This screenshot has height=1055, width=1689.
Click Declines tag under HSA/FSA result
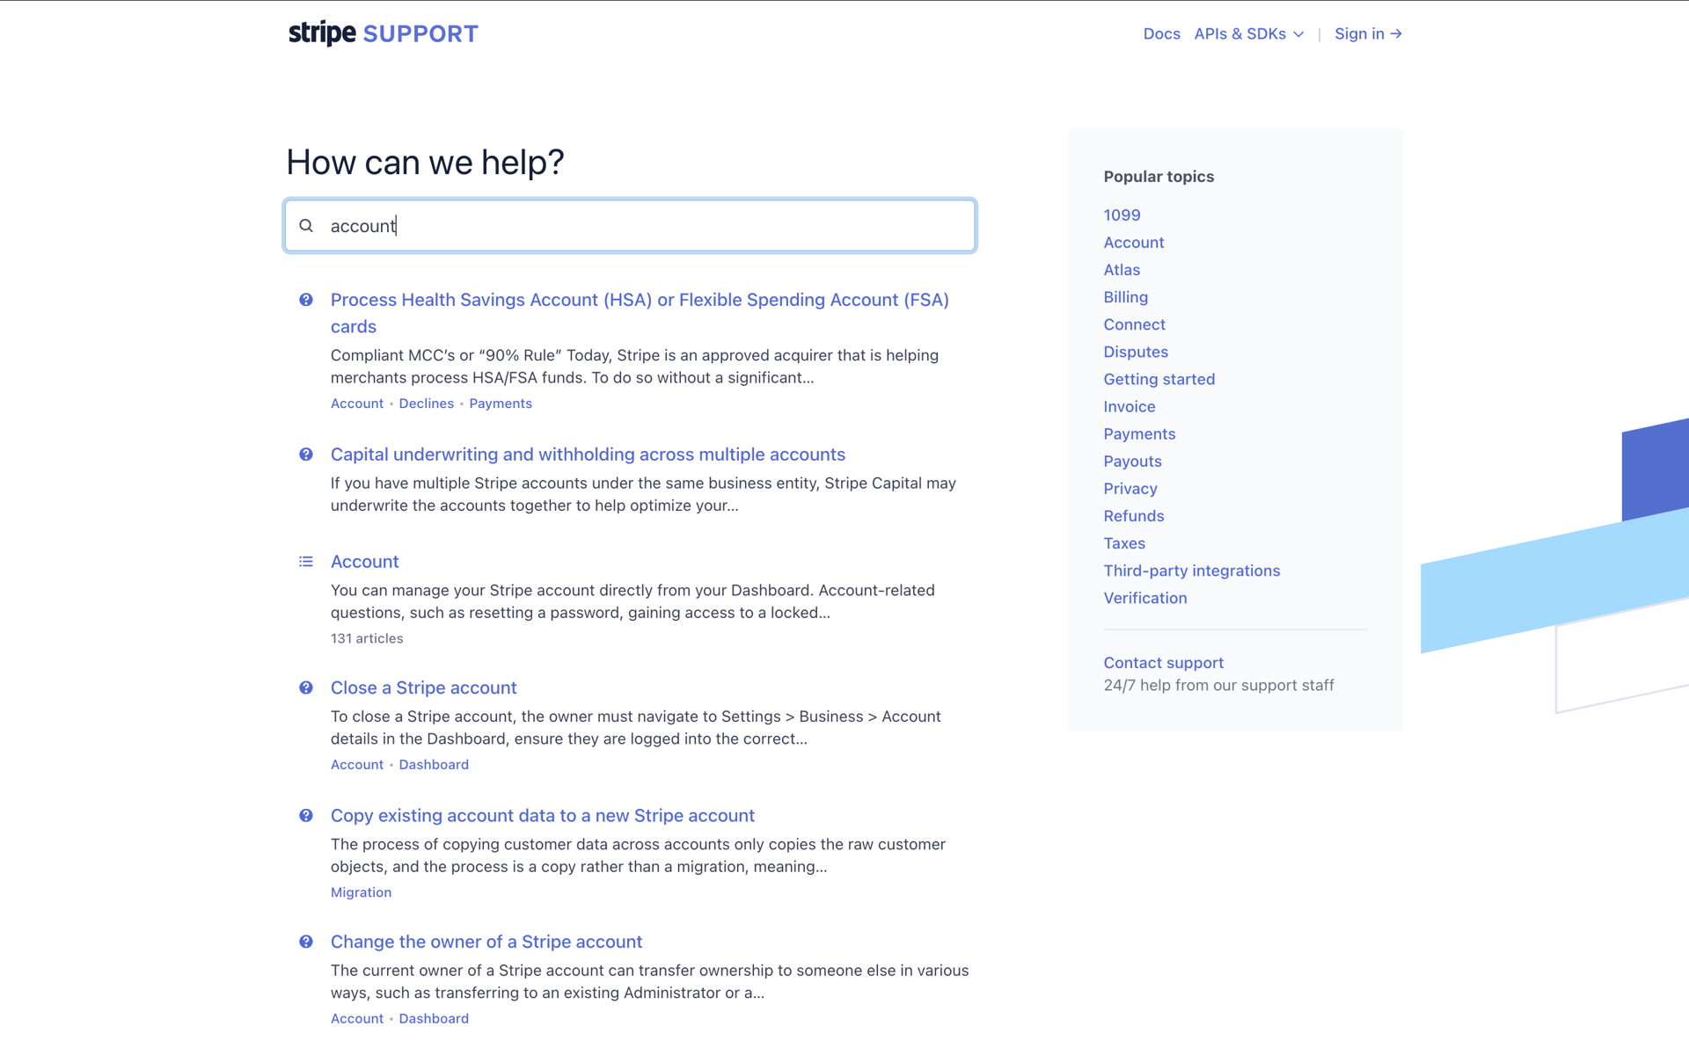(426, 404)
